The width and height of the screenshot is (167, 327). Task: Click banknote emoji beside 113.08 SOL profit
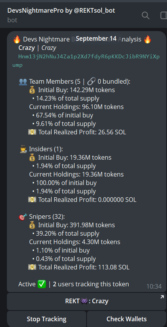(32, 267)
